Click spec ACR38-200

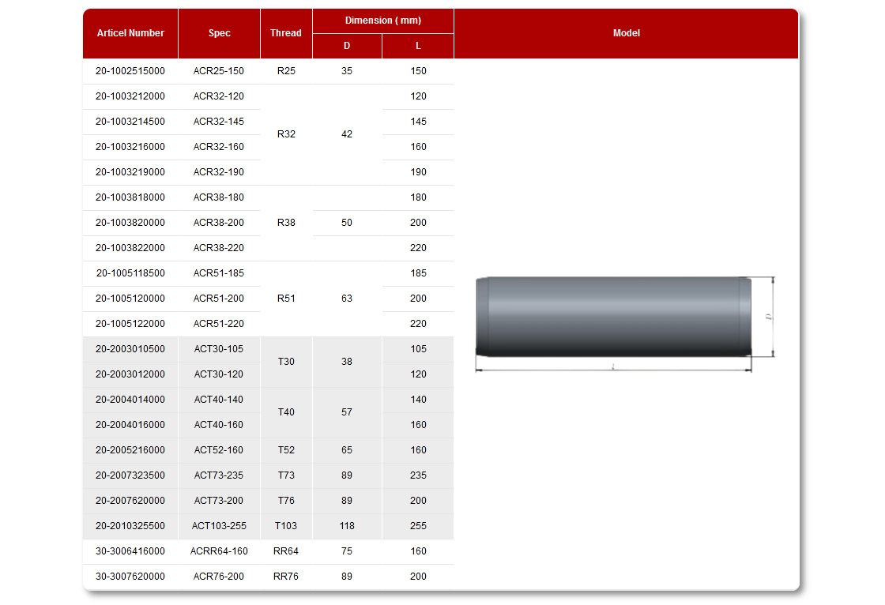point(219,223)
